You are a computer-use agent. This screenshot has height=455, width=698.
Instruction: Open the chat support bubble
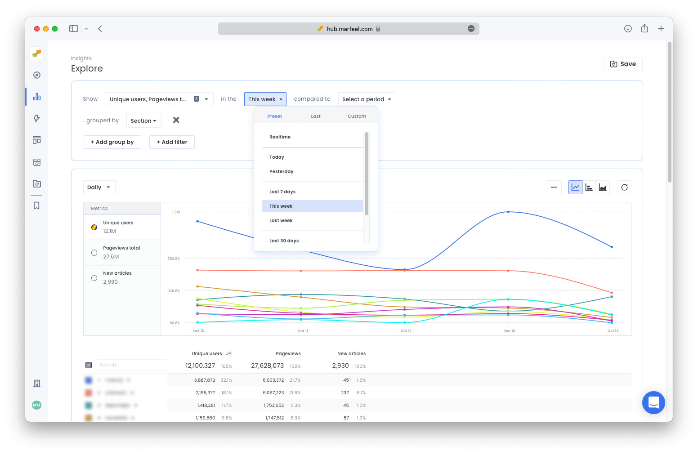pyautogui.click(x=653, y=402)
